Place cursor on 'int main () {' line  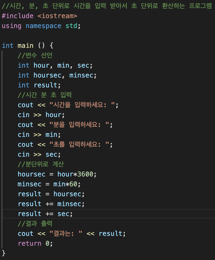(x=28, y=45)
